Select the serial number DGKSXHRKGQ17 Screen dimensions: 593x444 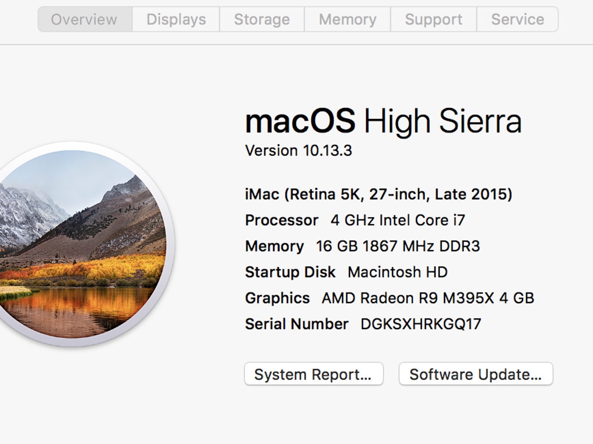pos(421,324)
